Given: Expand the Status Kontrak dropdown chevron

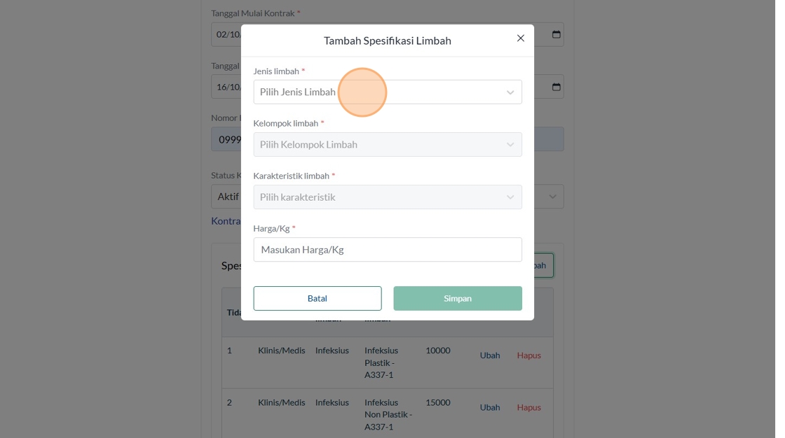Looking at the screenshot, I should [x=552, y=197].
